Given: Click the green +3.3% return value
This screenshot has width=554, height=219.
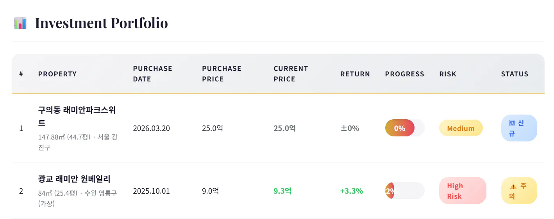Looking at the screenshot, I should 351,191.
